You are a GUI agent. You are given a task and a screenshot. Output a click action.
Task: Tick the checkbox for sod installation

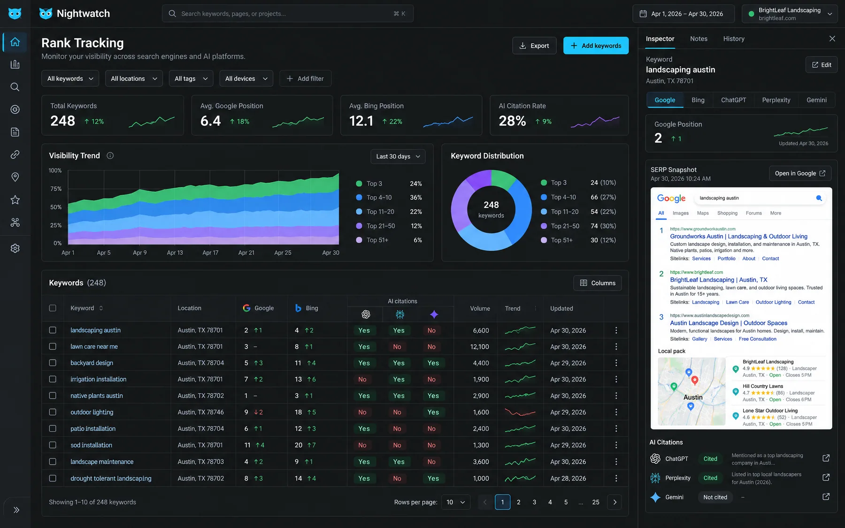click(53, 445)
